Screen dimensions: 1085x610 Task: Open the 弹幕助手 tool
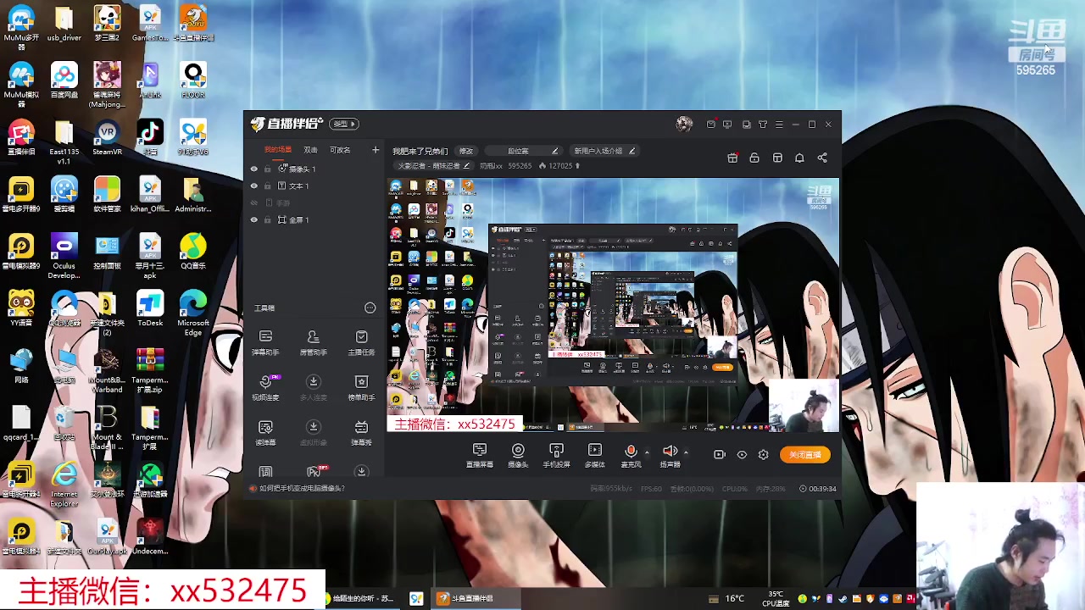[265, 342]
